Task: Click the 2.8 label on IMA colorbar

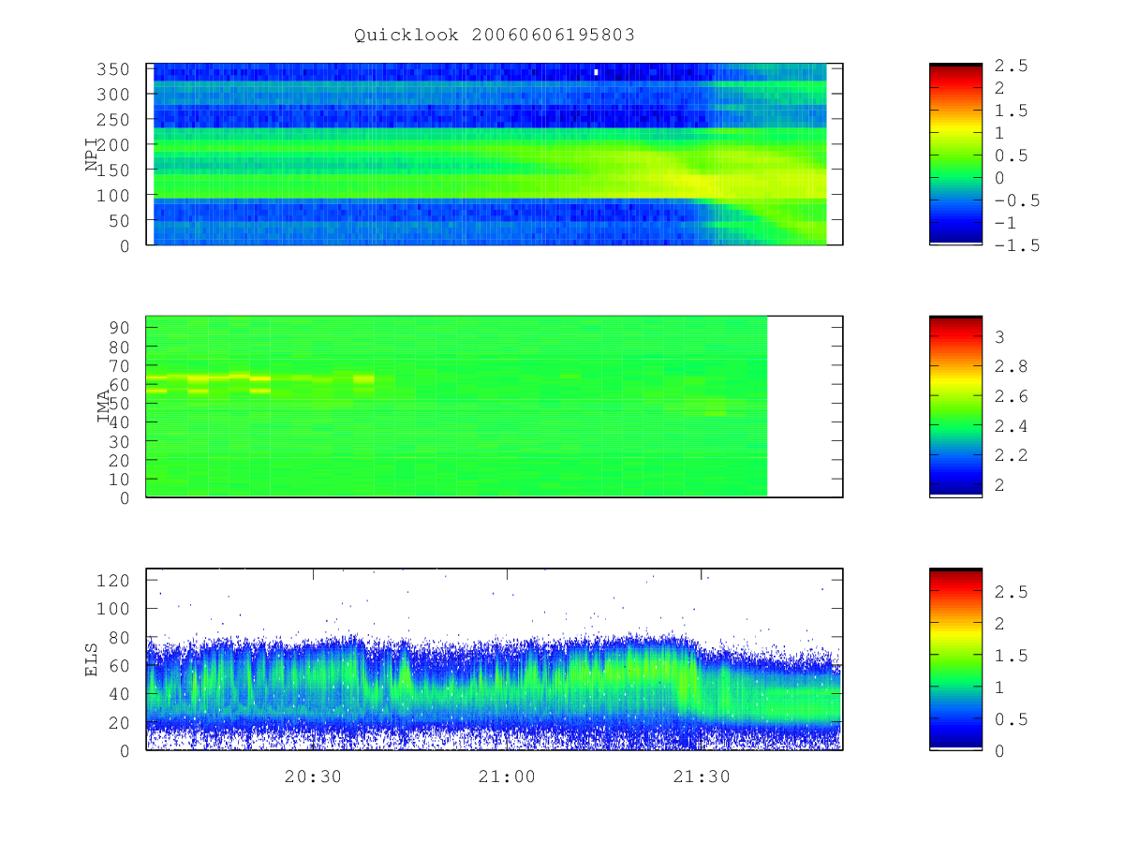Action: pyautogui.click(x=1011, y=366)
